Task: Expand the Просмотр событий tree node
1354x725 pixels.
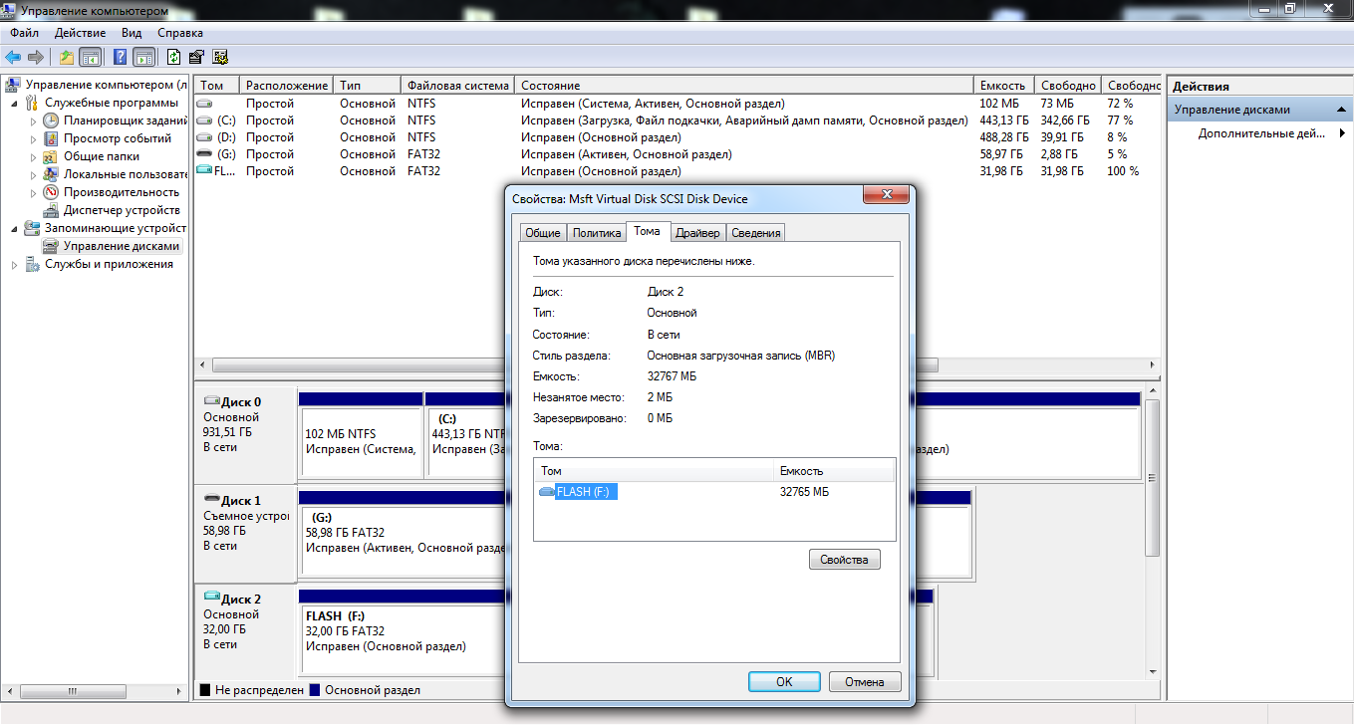Action: pyautogui.click(x=33, y=138)
